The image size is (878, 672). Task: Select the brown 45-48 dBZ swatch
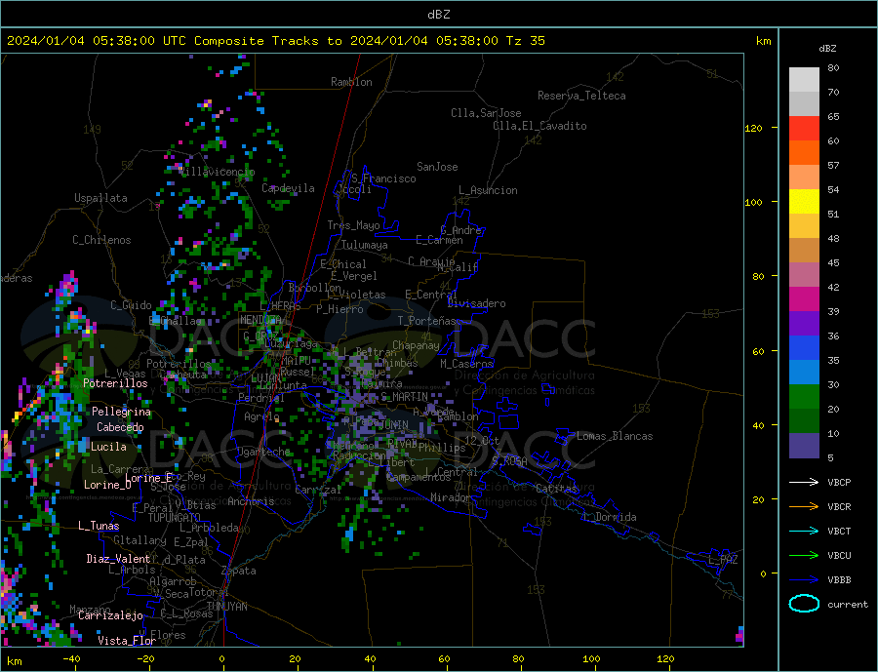(x=804, y=251)
